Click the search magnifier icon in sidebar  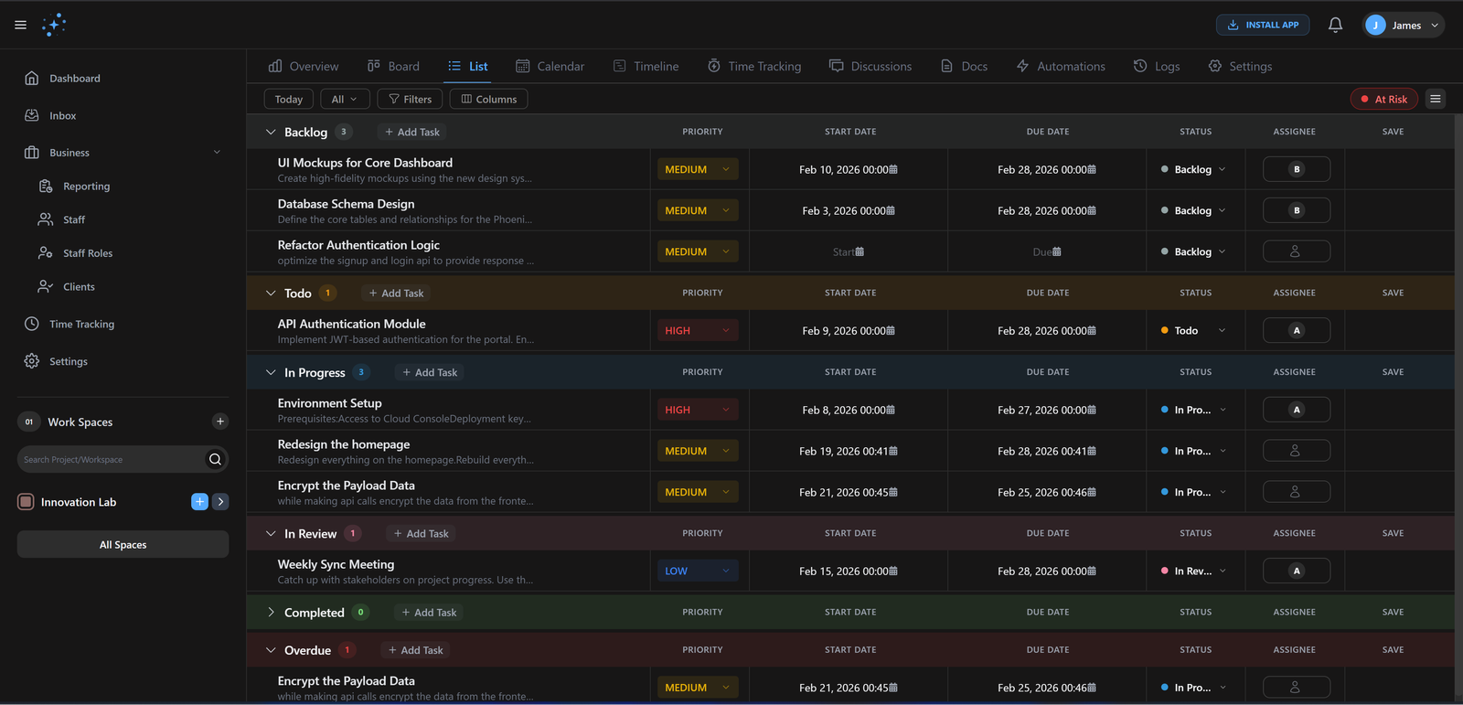[x=215, y=459]
